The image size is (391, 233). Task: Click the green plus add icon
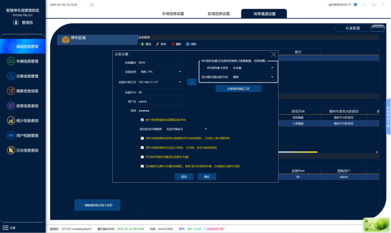142,44
